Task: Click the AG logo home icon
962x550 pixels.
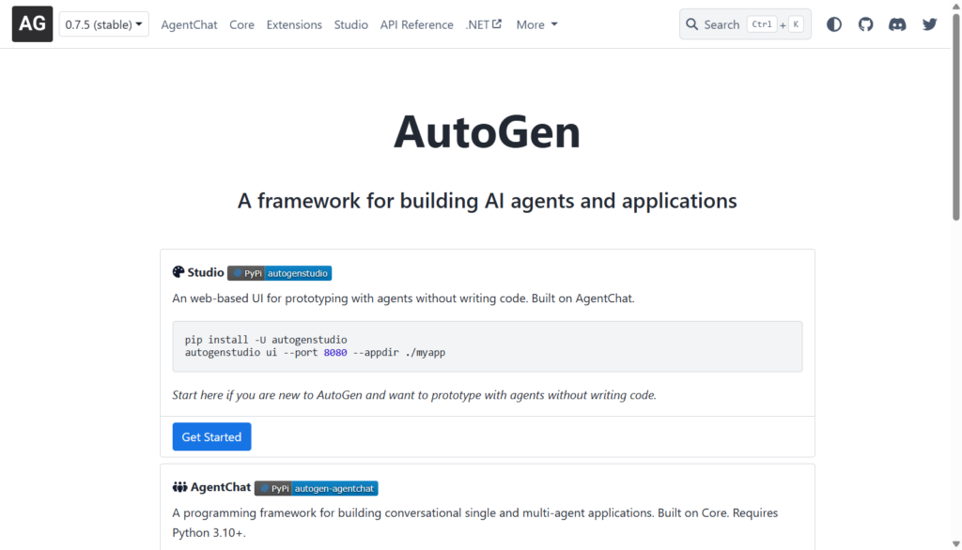Action: point(33,23)
